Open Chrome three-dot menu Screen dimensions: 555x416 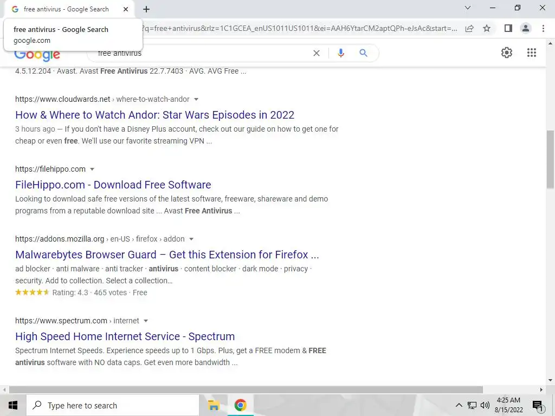click(x=543, y=28)
